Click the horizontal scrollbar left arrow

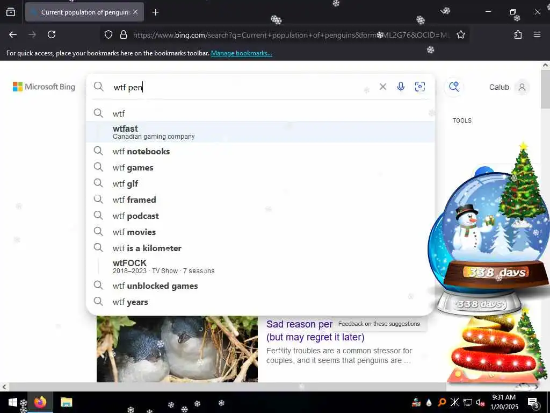point(4,387)
